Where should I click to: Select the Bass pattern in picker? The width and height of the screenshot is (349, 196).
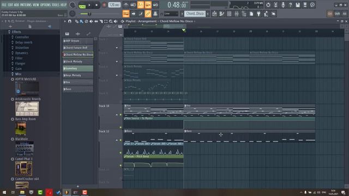[78, 89]
